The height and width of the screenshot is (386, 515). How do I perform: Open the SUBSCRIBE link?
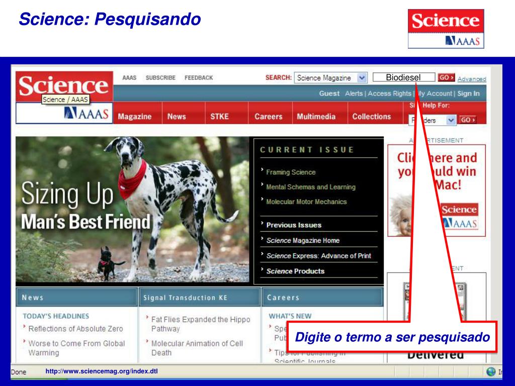[160, 78]
